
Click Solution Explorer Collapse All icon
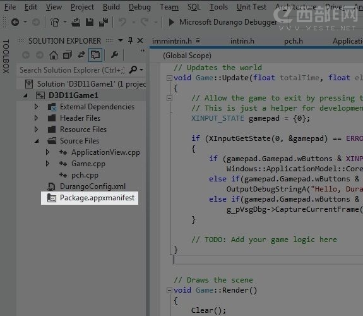[x=68, y=55]
